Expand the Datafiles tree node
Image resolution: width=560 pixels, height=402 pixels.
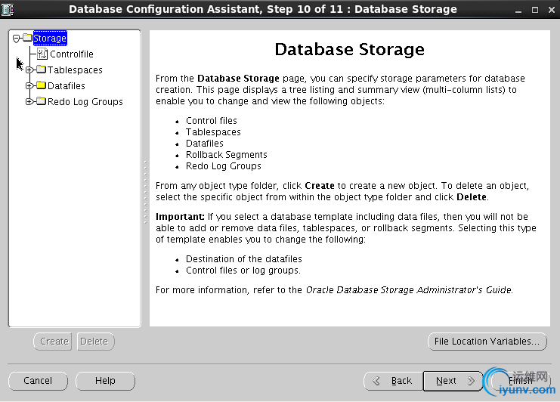click(x=30, y=86)
